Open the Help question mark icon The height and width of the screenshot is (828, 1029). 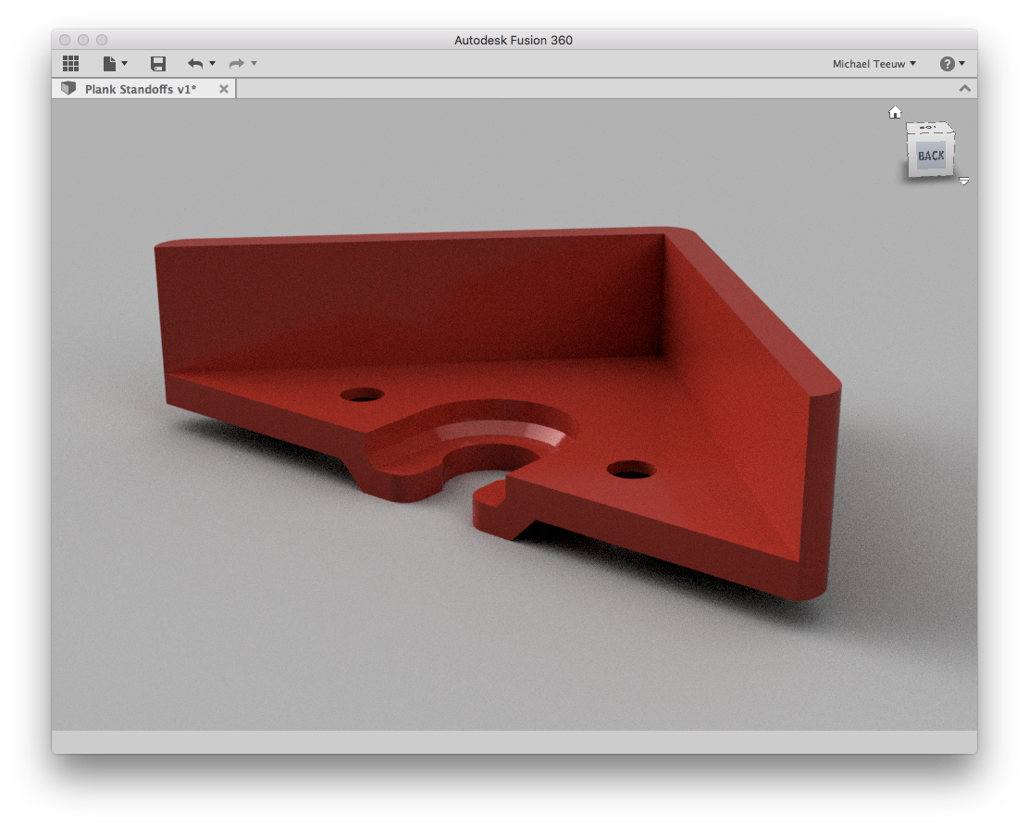(x=947, y=64)
